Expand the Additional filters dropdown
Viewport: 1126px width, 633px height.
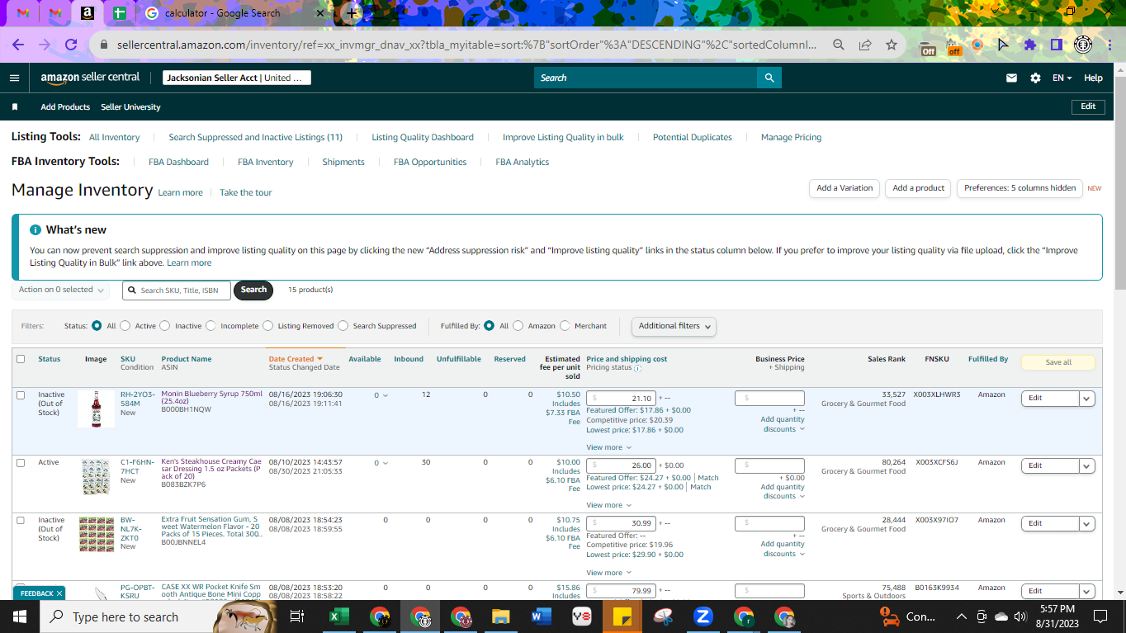674,326
